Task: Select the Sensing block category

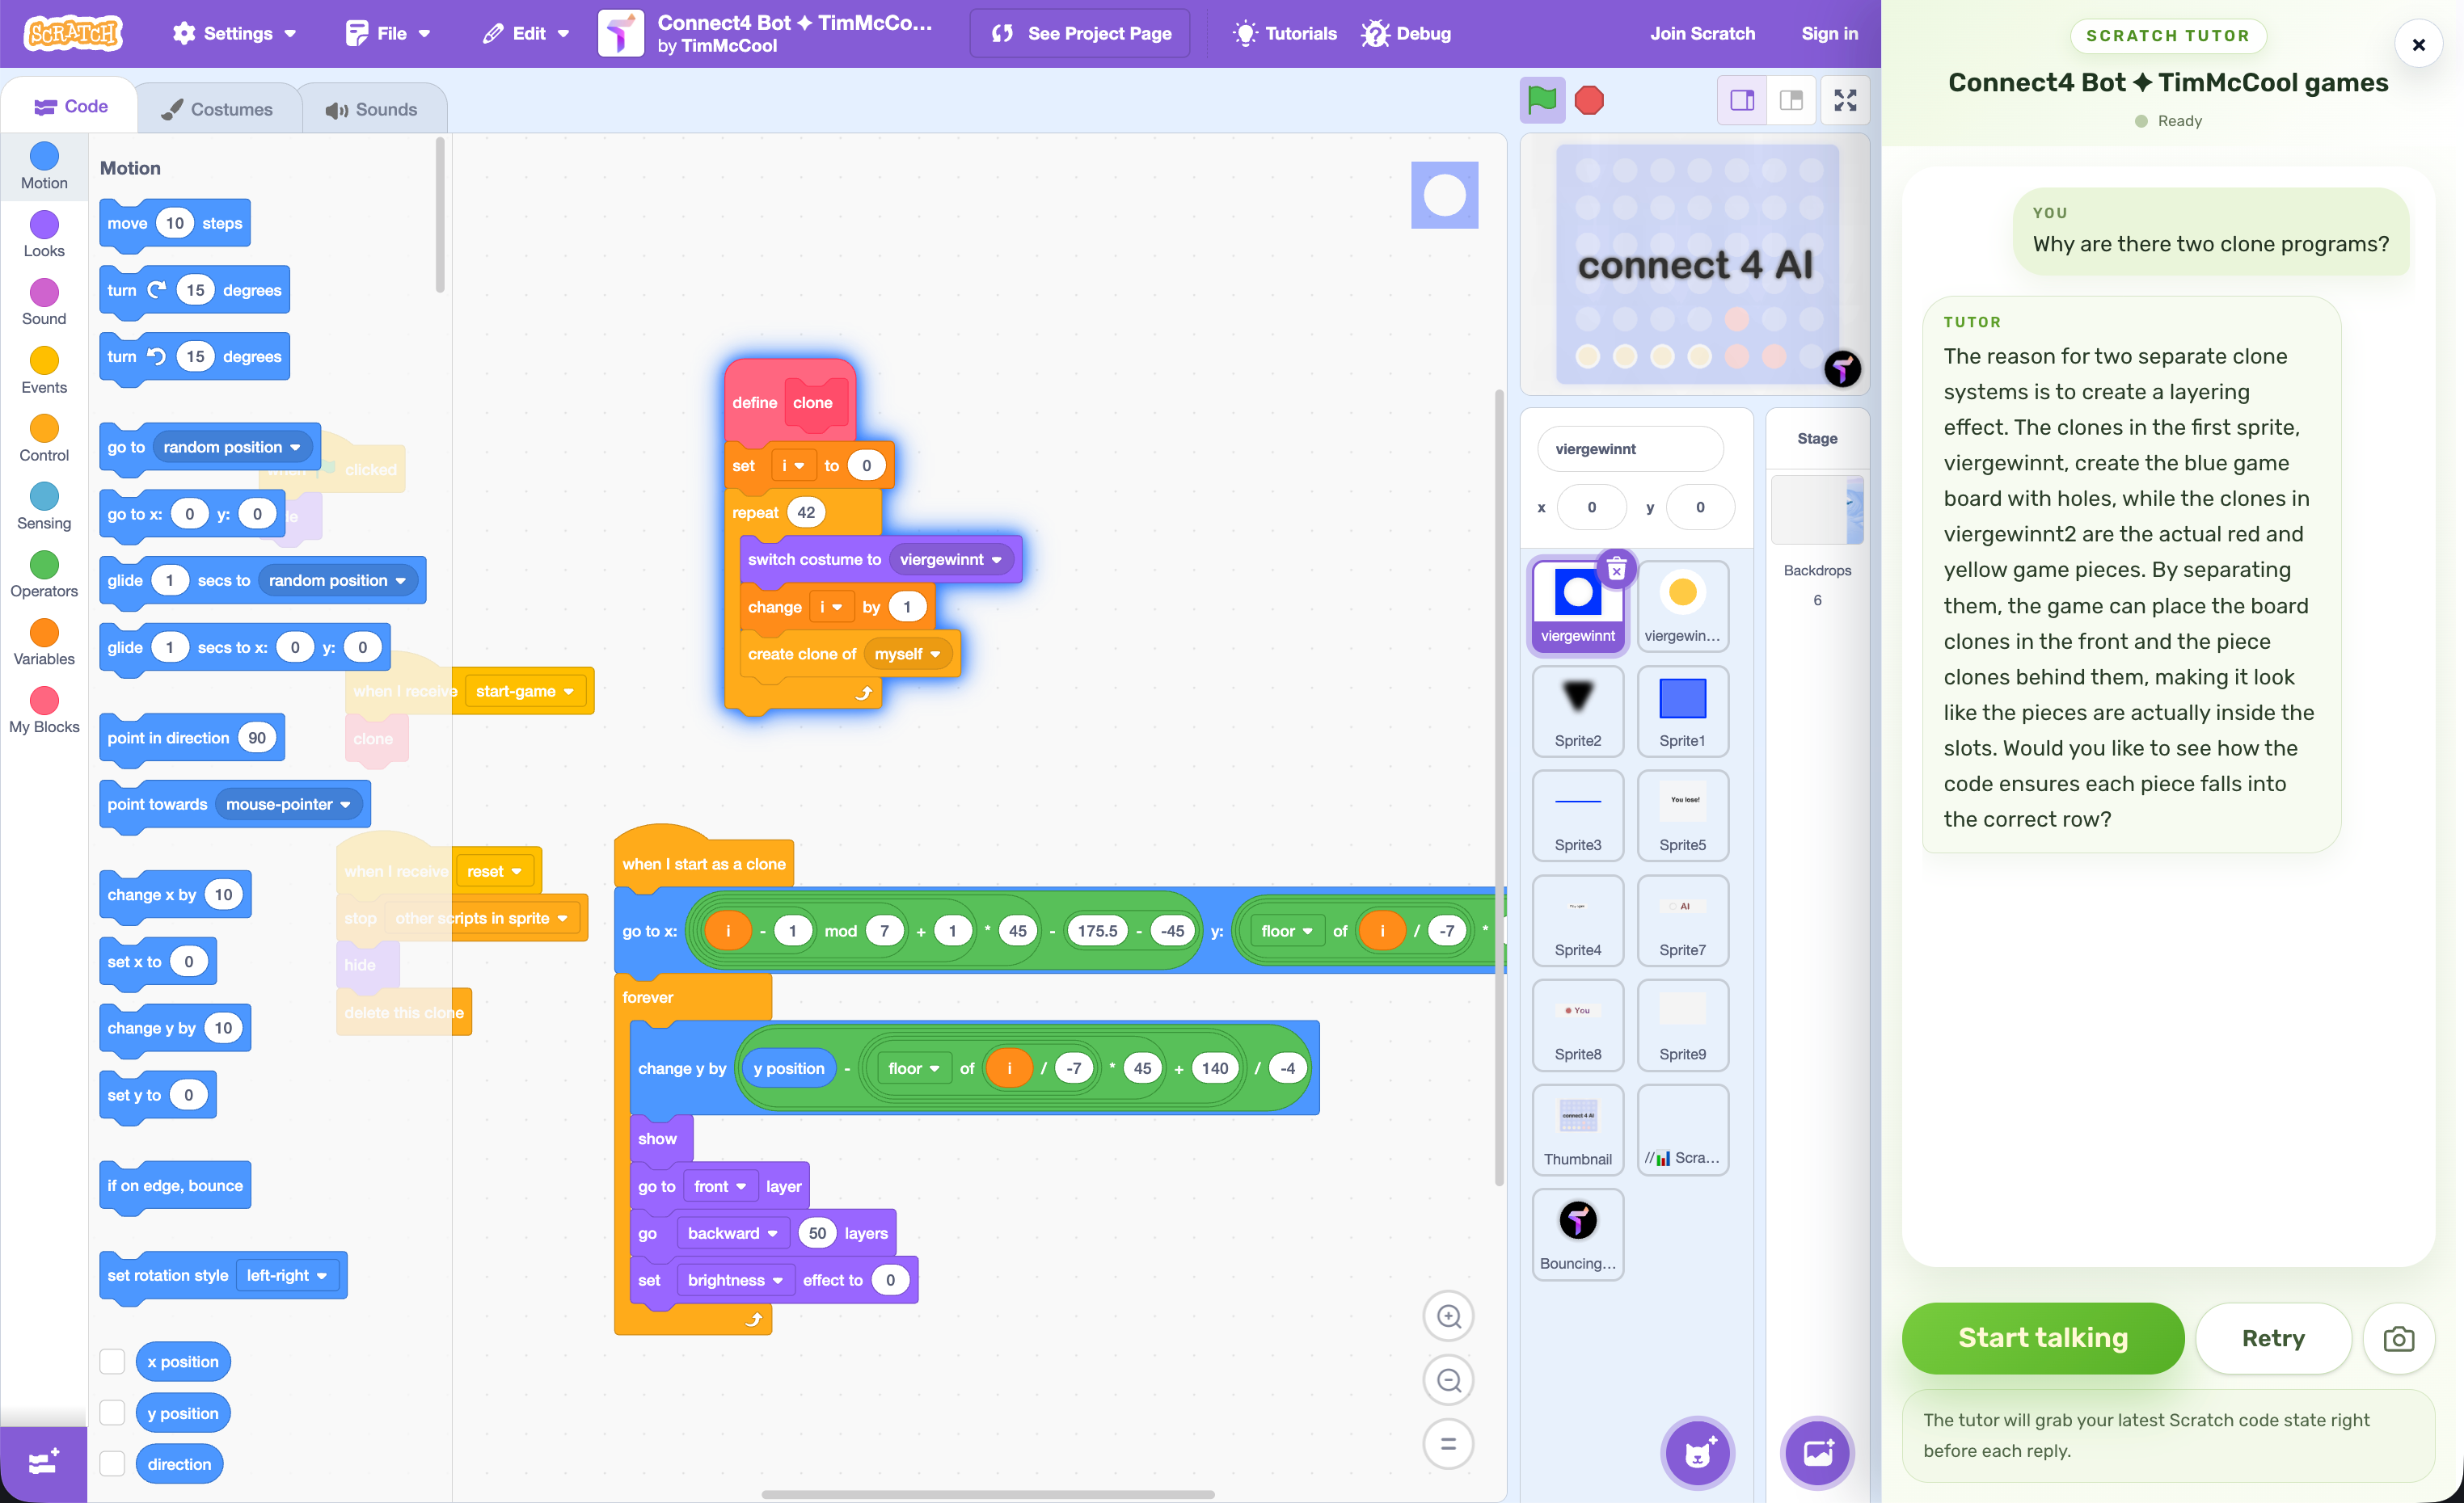Action: click(x=44, y=507)
